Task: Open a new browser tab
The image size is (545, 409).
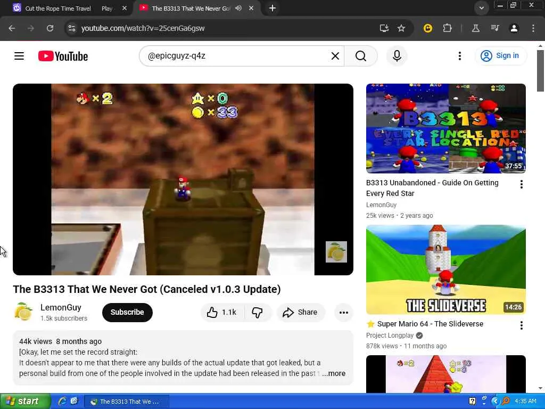Action: click(x=272, y=8)
